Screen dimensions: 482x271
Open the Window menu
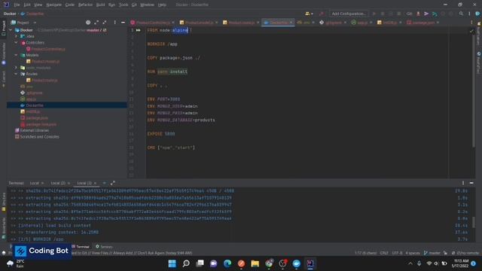(147, 5)
